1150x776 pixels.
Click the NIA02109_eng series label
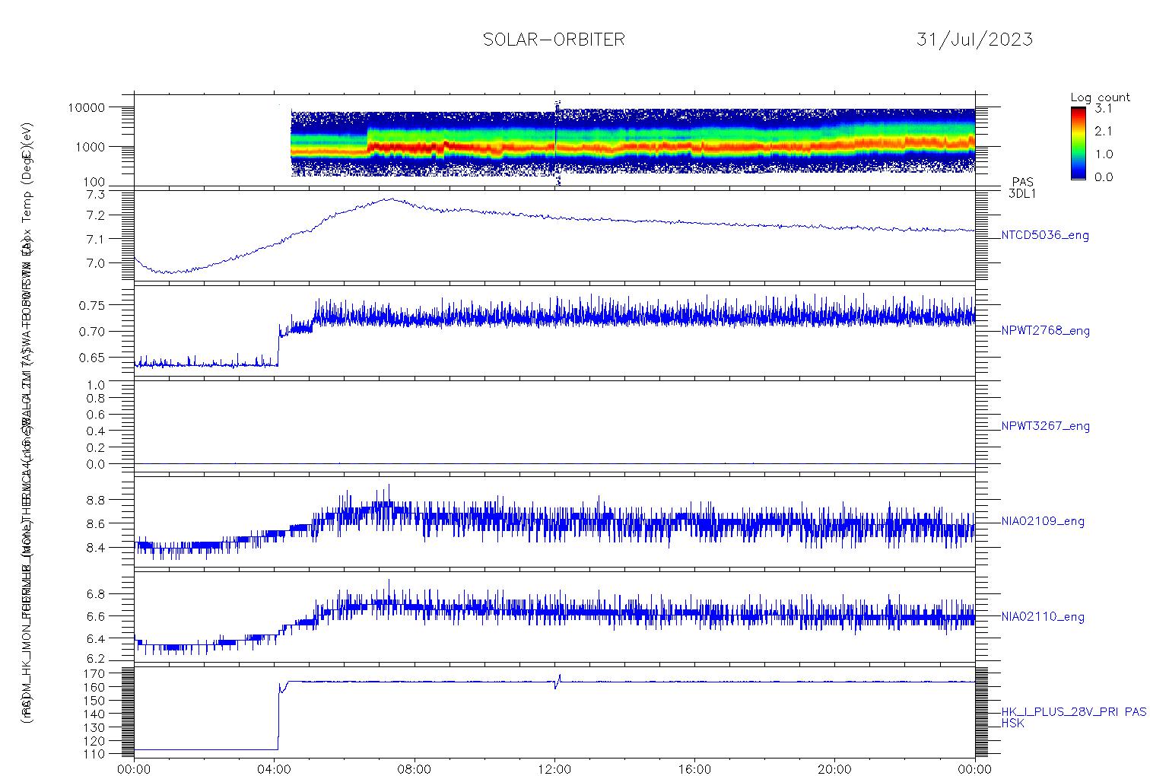point(1043,522)
